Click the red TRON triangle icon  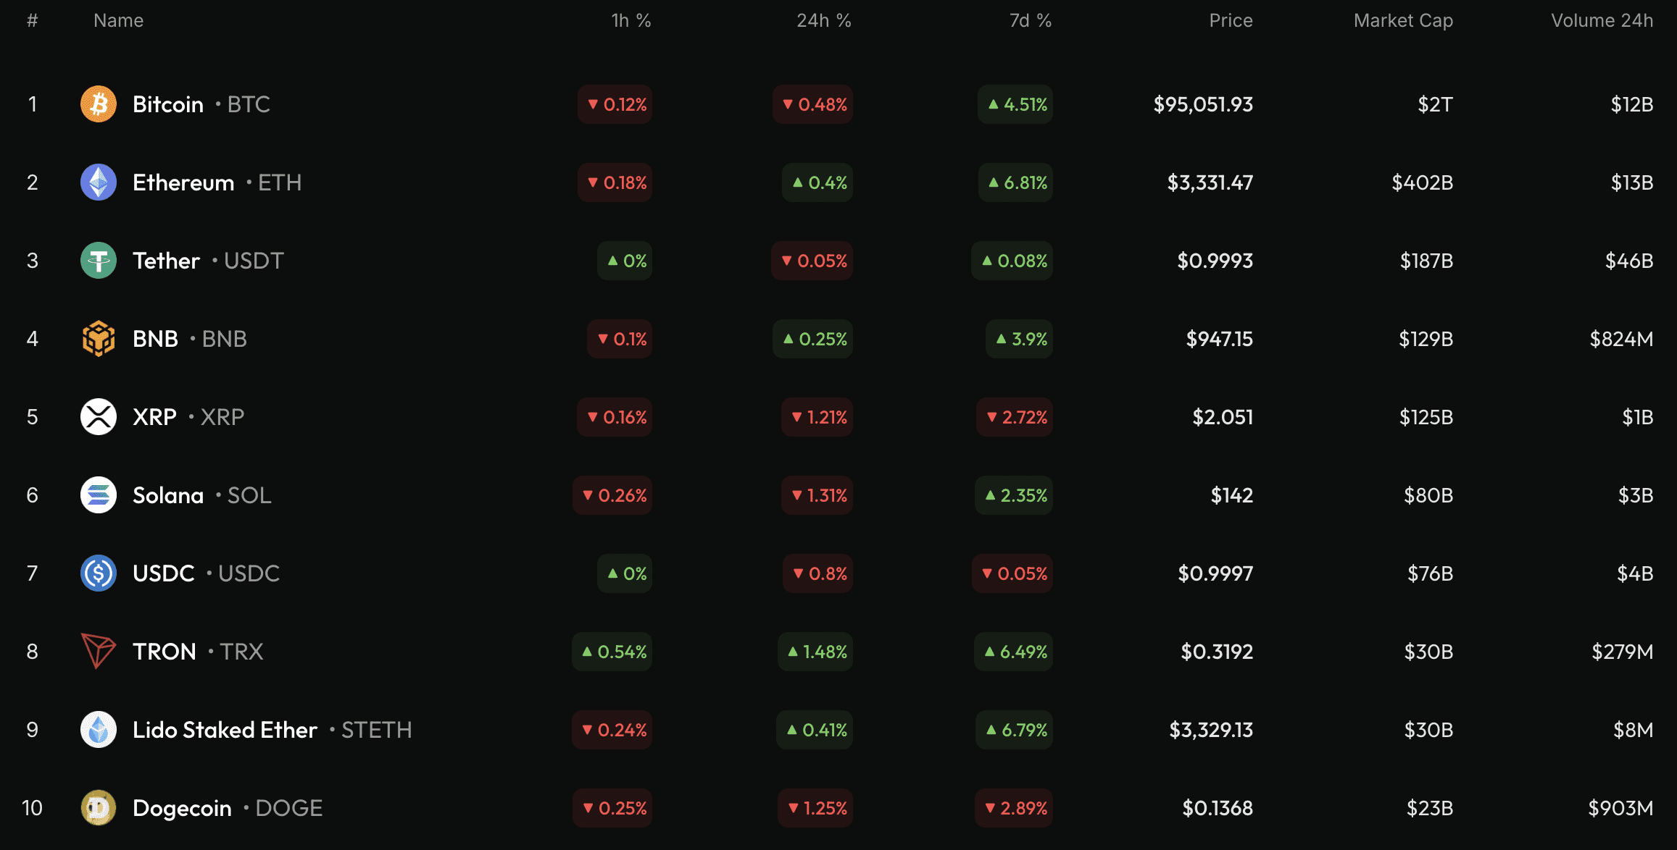[99, 652]
